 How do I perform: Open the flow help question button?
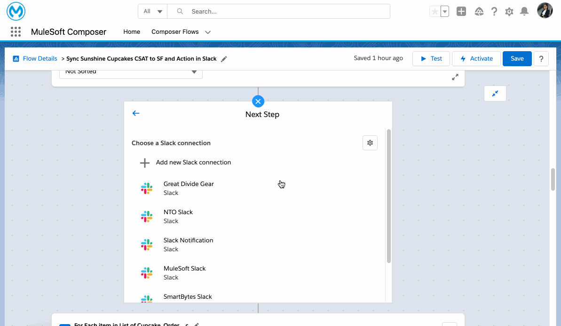pos(541,59)
